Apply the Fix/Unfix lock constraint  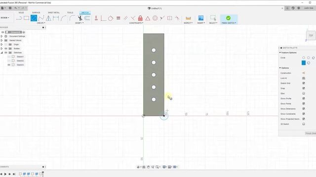coord(140,18)
